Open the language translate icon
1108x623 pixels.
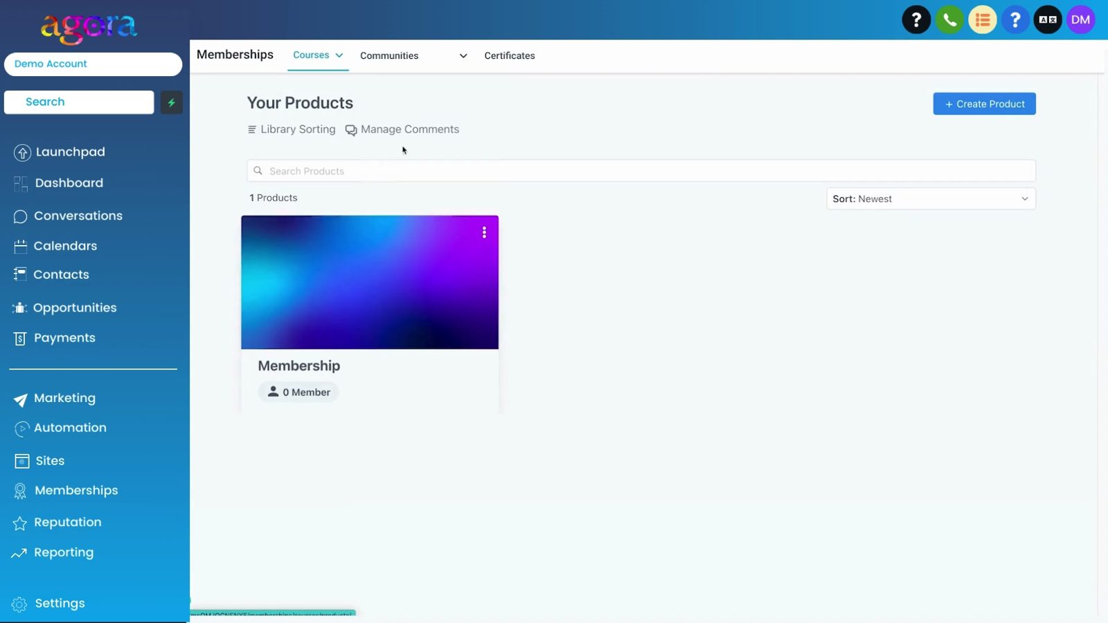(x=1048, y=19)
